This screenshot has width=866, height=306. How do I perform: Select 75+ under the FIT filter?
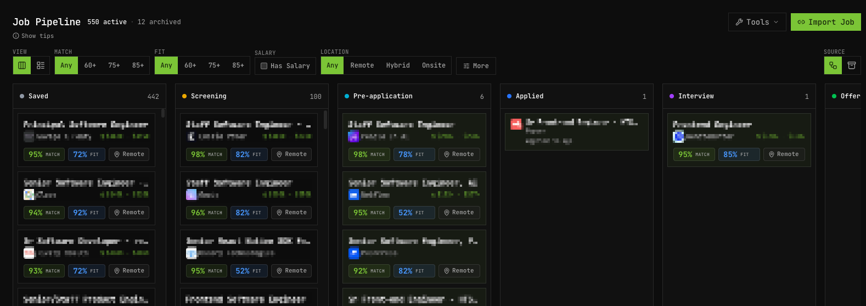click(214, 65)
